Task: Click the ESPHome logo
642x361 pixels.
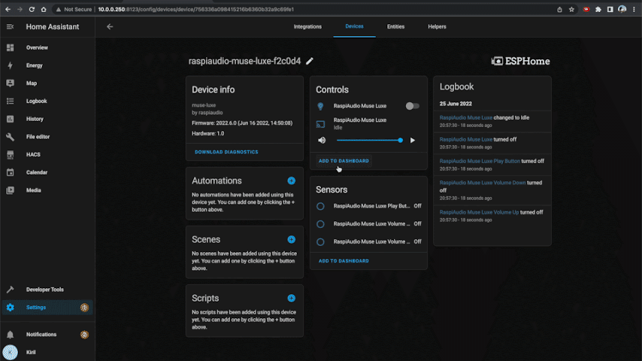Action: [x=520, y=61]
